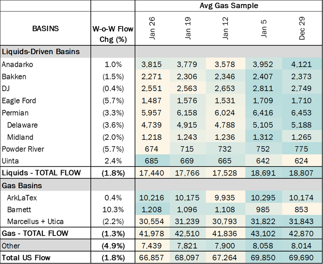Click the grand total cell 69,850
Viewport: 323px width, 264px height.
(x=263, y=258)
